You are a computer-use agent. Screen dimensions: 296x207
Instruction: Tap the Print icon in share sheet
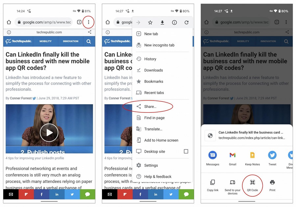click(x=272, y=186)
